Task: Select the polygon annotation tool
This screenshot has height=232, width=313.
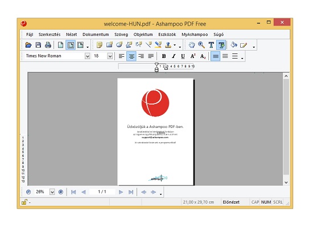Action: [x=129, y=45]
